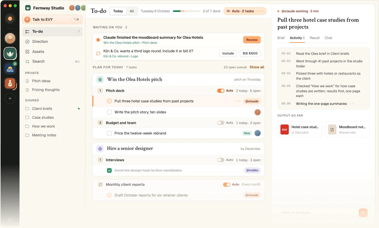The width and height of the screenshot is (379, 228).
Task: Open the Activity tab
Action: pyautogui.click(x=297, y=38)
